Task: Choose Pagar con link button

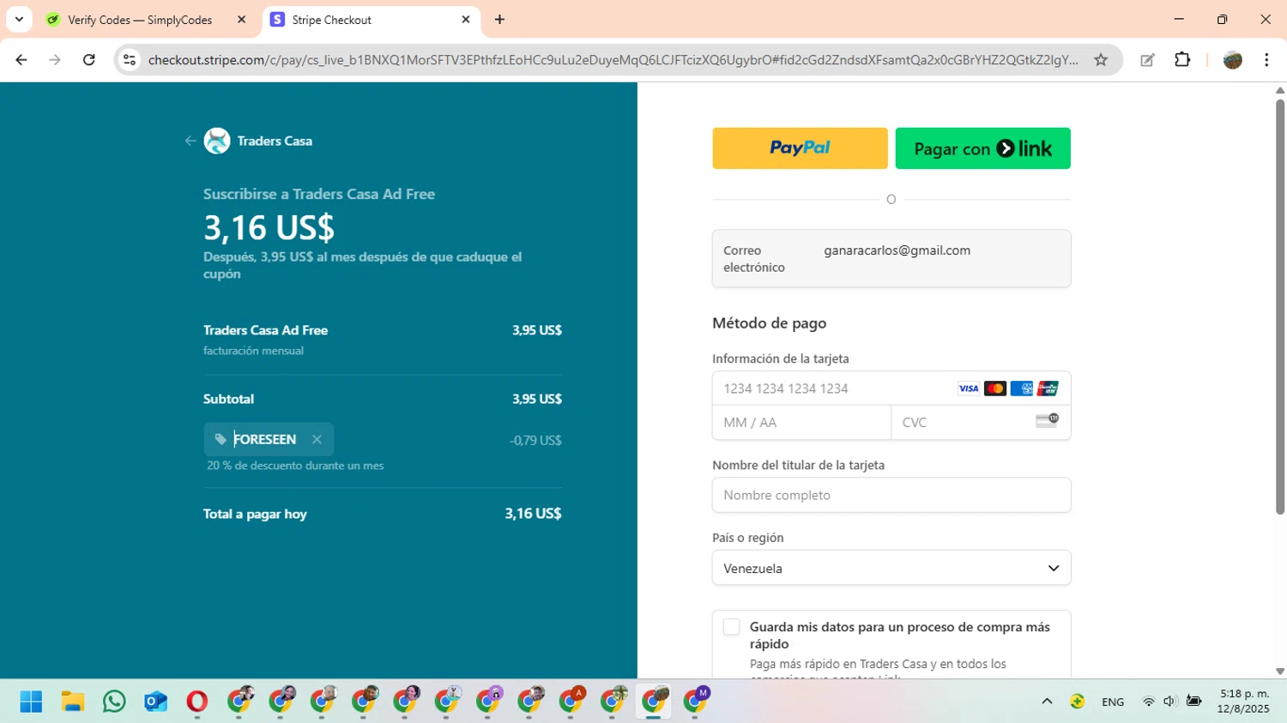Action: click(x=983, y=148)
